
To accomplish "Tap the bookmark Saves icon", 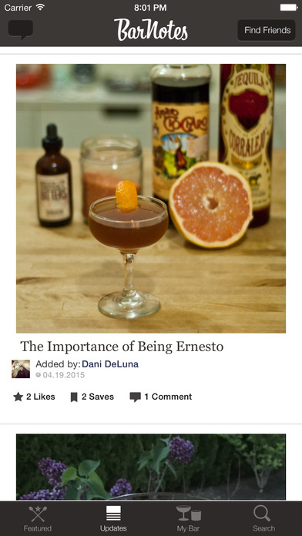I will (x=74, y=397).
